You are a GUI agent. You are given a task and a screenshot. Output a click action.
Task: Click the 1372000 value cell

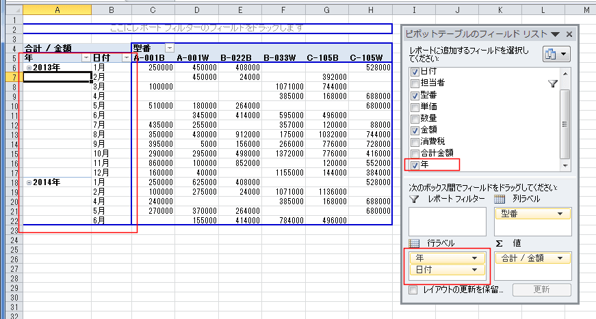(x=283, y=154)
